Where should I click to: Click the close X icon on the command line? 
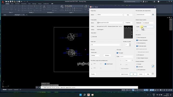[37, 87]
